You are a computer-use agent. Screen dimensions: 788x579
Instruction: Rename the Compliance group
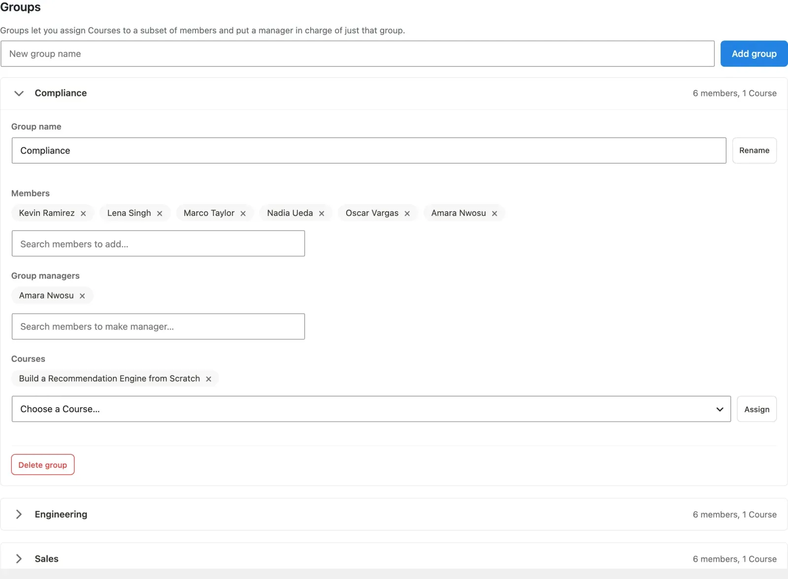click(x=754, y=151)
